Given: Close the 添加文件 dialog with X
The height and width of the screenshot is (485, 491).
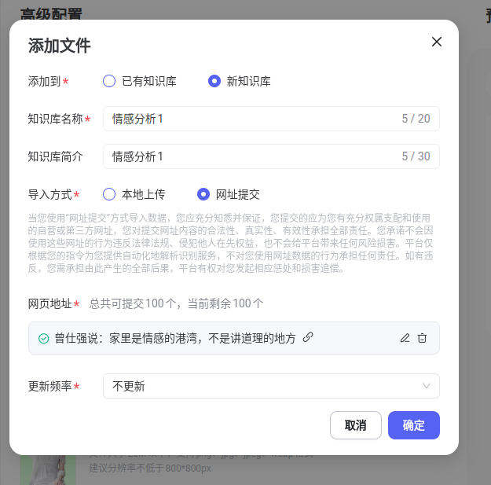Looking at the screenshot, I should click(x=437, y=42).
